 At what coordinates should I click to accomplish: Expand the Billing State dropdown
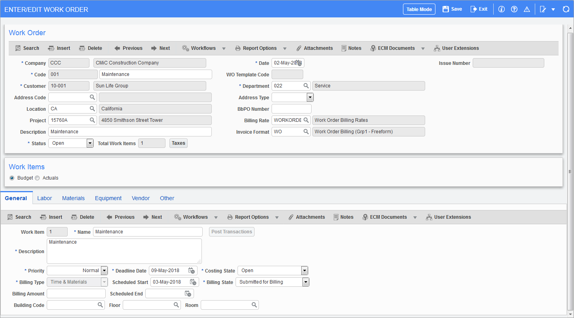coord(305,282)
